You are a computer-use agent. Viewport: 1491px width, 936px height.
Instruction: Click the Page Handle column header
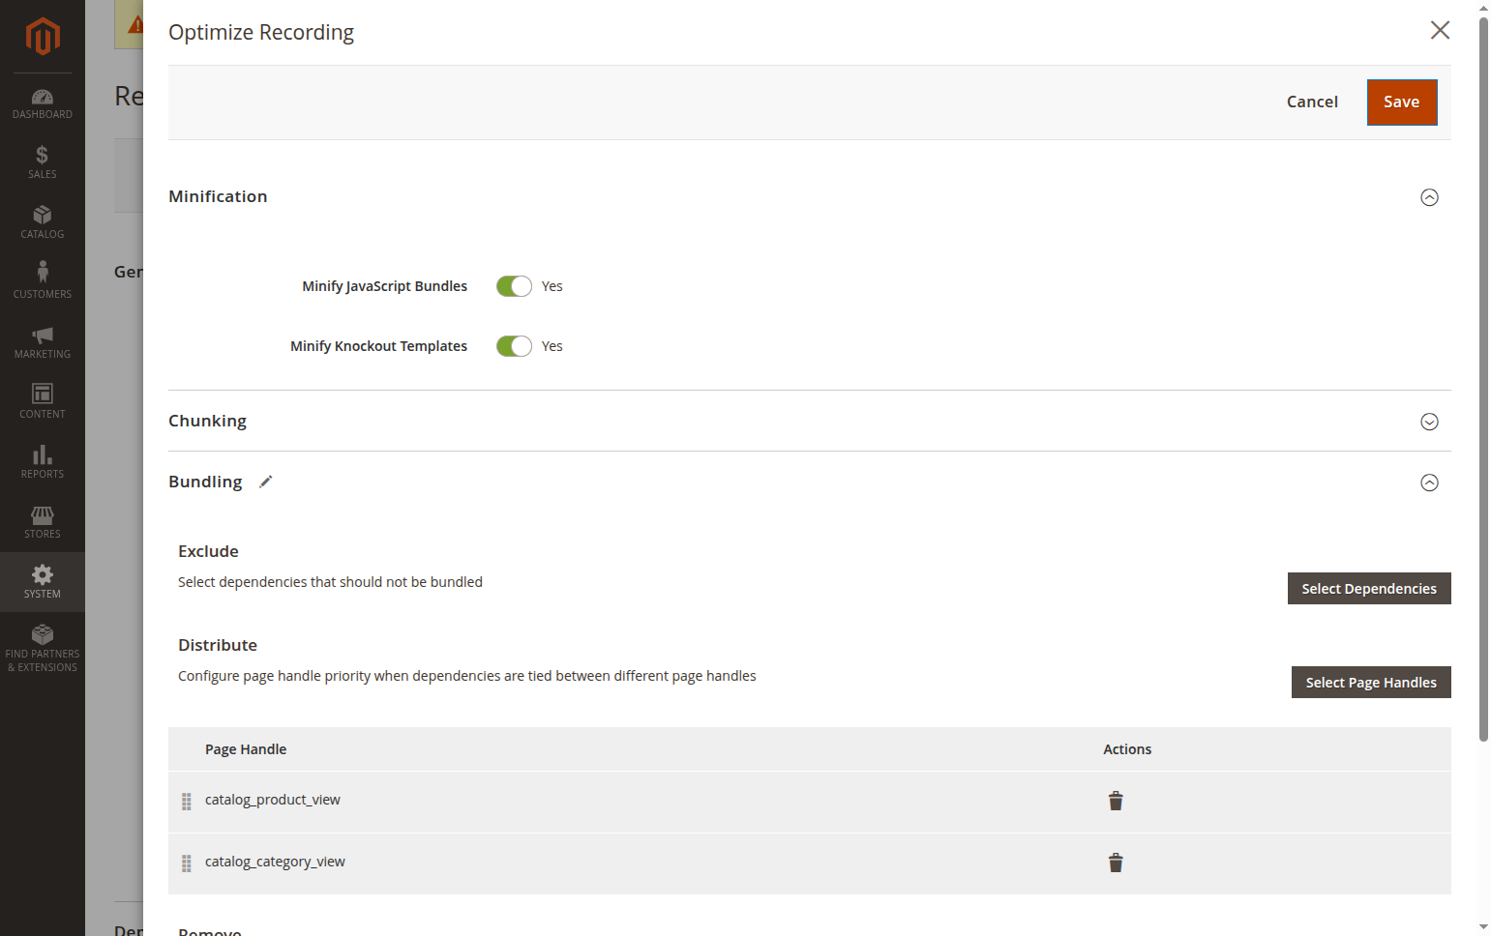point(246,749)
